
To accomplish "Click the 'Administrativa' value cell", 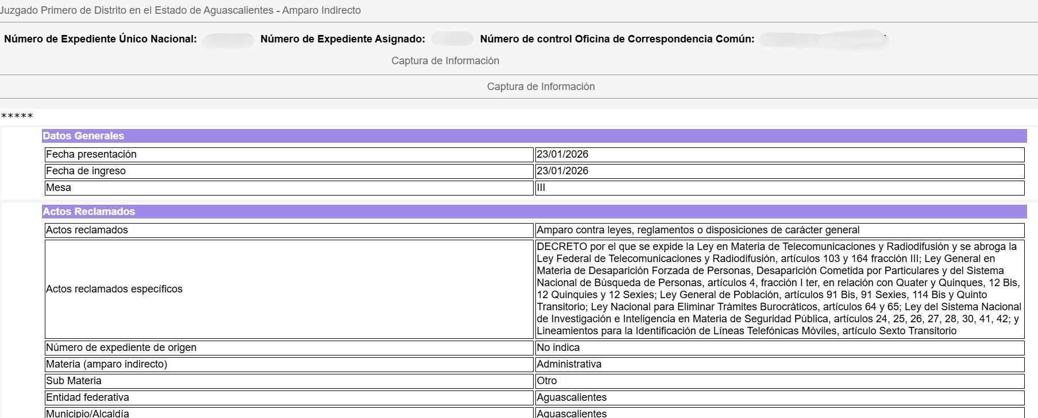I will (x=780, y=365).
